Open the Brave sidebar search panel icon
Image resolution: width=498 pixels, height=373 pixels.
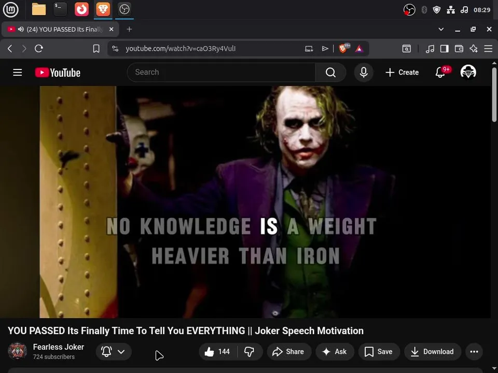tap(407, 49)
